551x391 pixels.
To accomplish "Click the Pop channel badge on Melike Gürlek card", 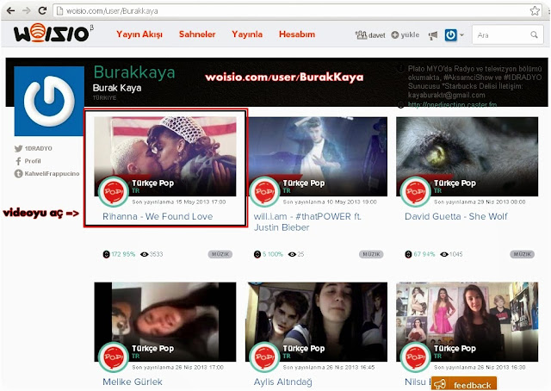I will coord(113,357).
